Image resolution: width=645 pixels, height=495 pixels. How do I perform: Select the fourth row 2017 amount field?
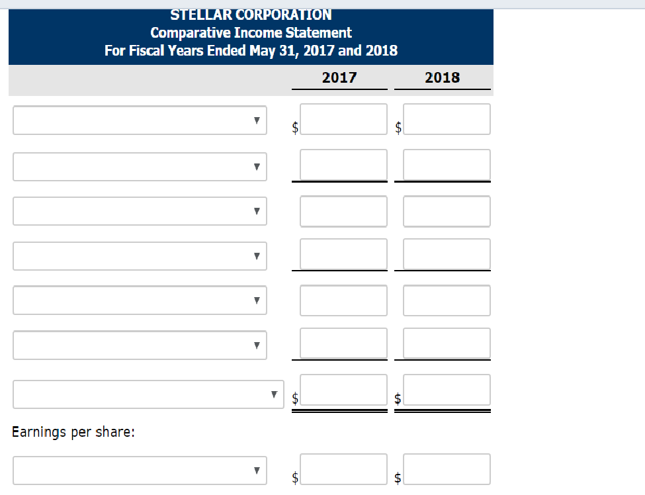coord(343,254)
